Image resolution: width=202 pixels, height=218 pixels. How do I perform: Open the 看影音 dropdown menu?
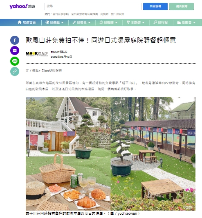coord(186,23)
